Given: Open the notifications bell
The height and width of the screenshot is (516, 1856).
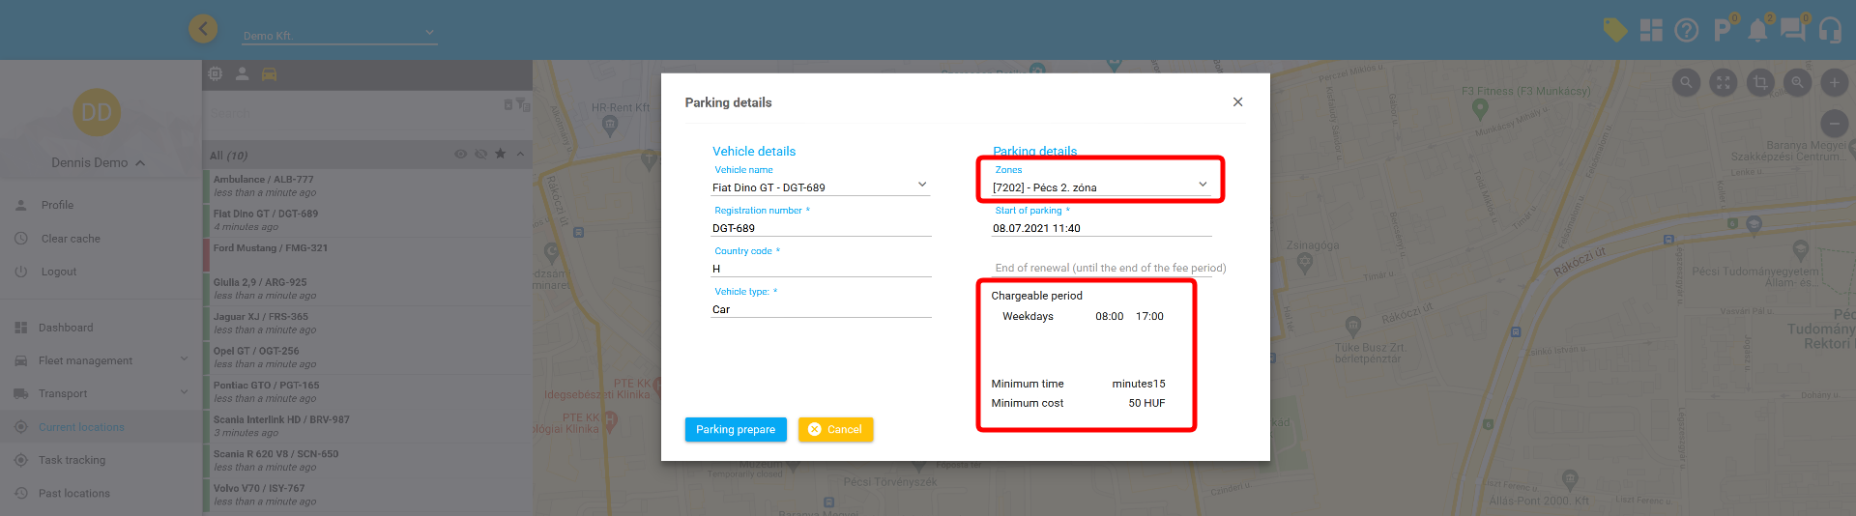Looking at the screenshot, I should (x=1757, y=31).
